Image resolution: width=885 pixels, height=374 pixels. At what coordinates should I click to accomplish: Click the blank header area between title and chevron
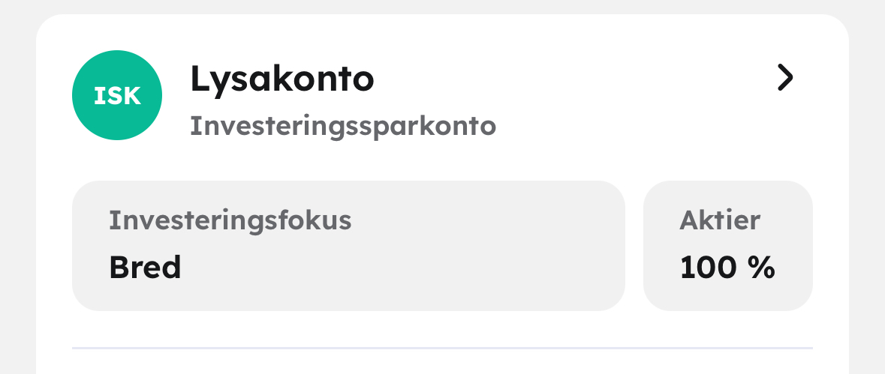570,79
